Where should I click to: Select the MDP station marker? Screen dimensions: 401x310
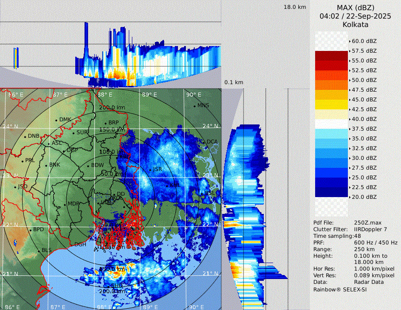point(65,204)
